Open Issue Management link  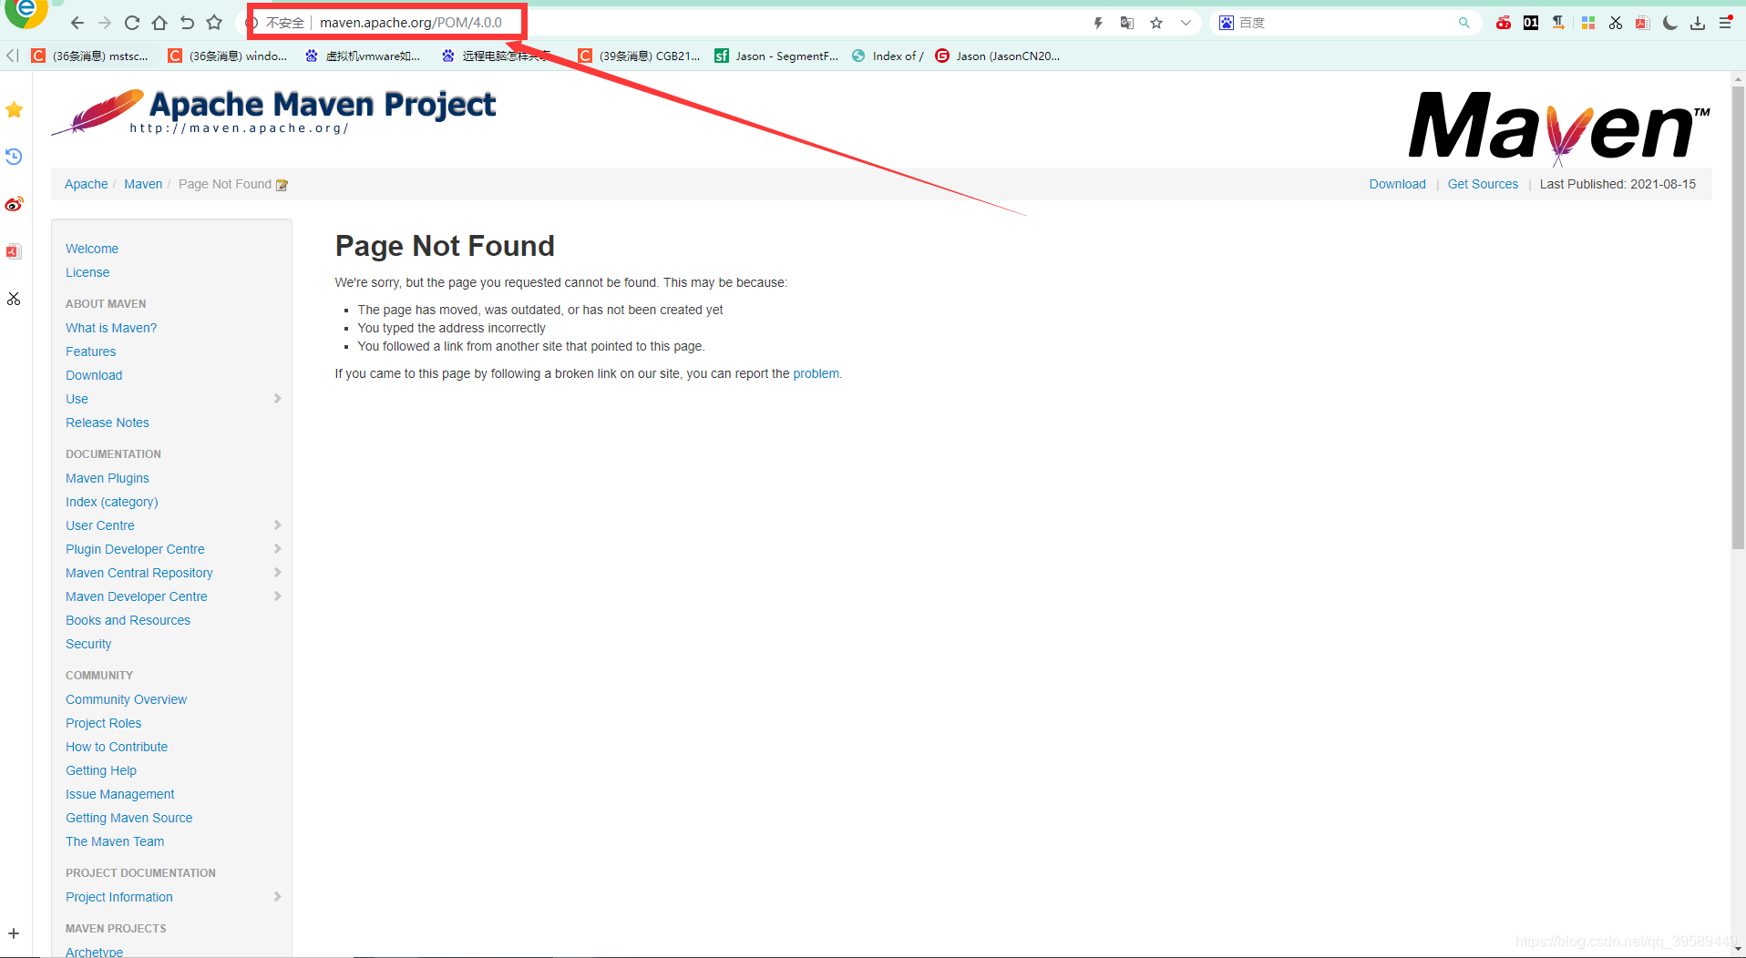point(119,794)
